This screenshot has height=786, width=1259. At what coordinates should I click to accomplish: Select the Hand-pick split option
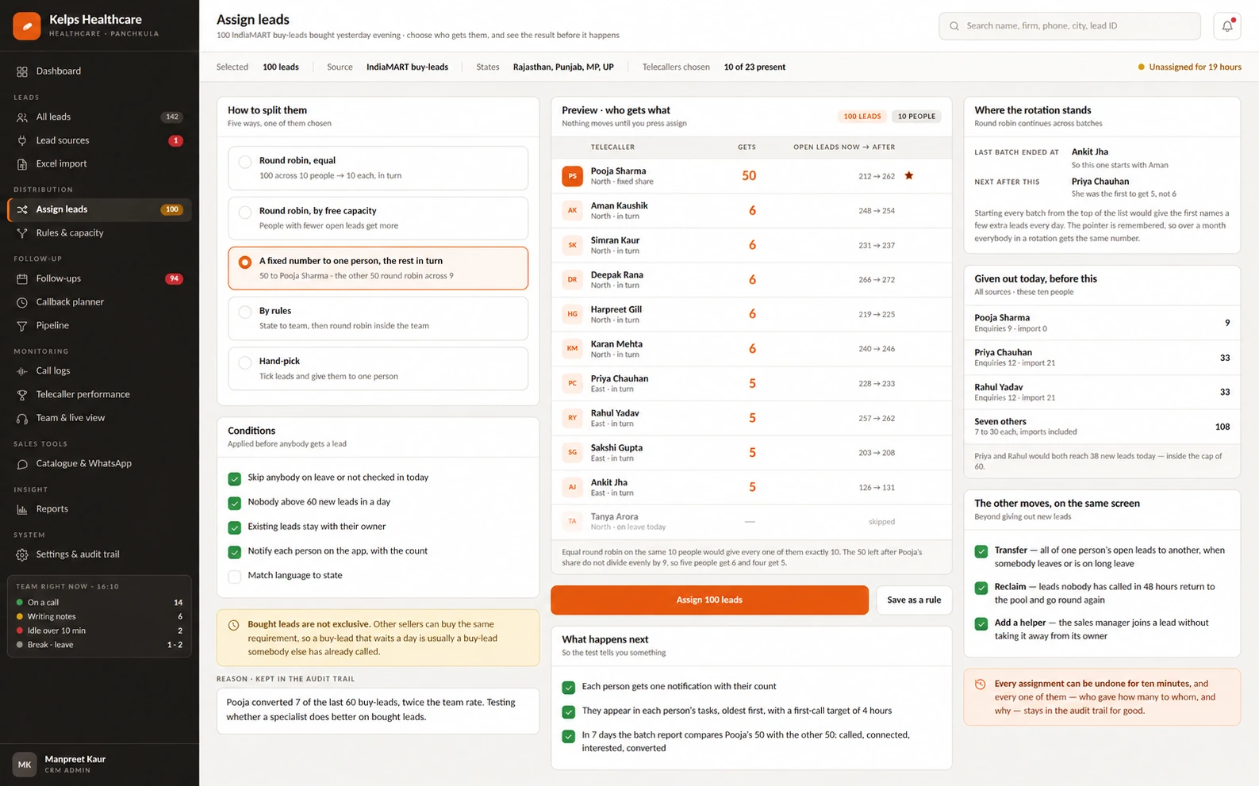[378, 368]
